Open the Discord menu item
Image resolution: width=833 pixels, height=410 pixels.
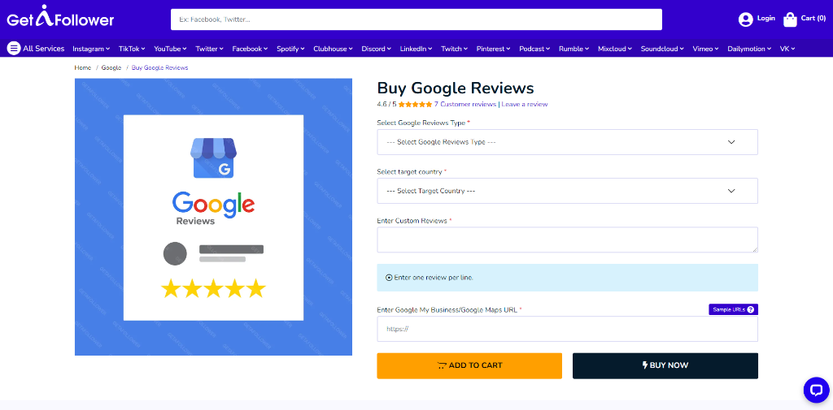pos(376,49)
